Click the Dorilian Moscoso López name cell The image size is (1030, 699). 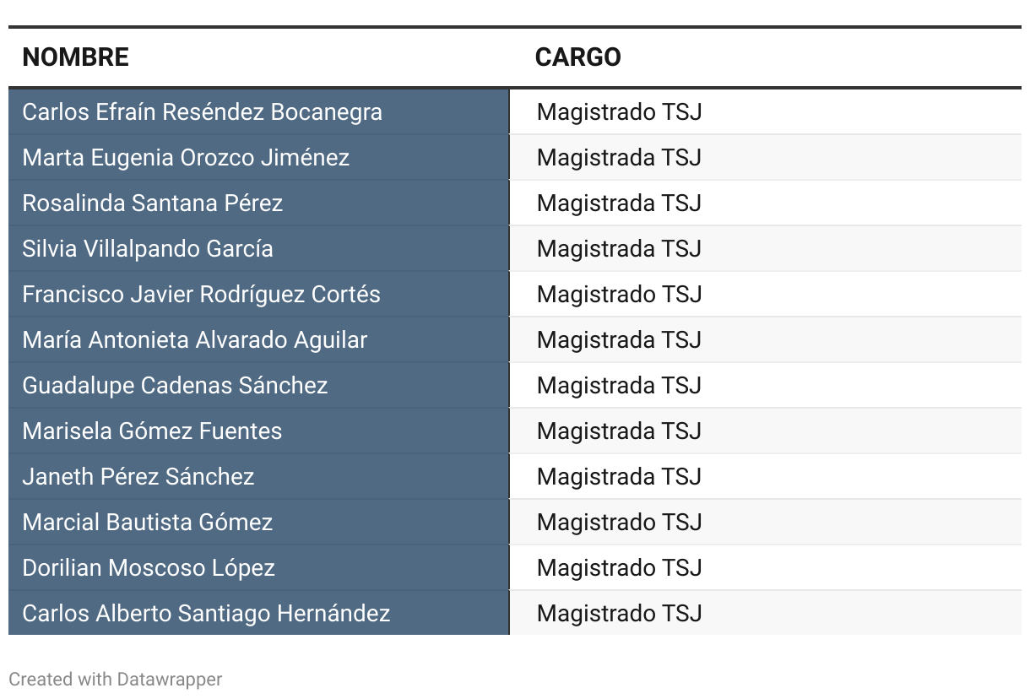259,567
